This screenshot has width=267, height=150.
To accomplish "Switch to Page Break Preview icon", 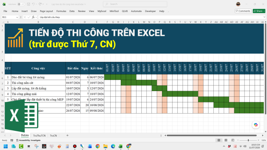I will (233, 140).
